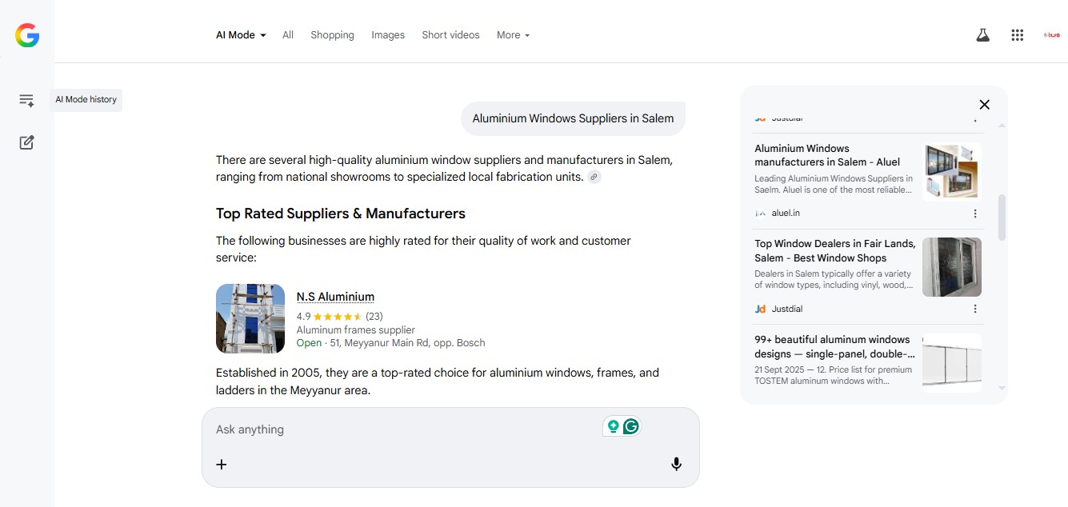The height and width of the screenshot is (507, 1068).
Task: Click the Aluel windows thumbnail image
Action: pos(952,171)
